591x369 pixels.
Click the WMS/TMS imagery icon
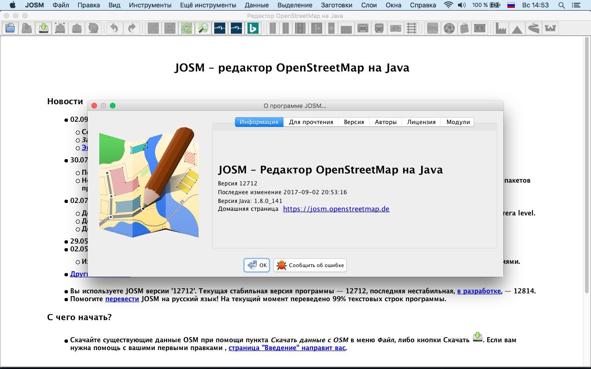click(187, 28)
